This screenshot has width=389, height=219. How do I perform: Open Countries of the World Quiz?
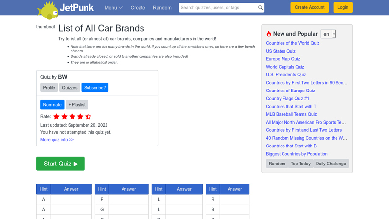pyautogui.click(x=293, y=43)
